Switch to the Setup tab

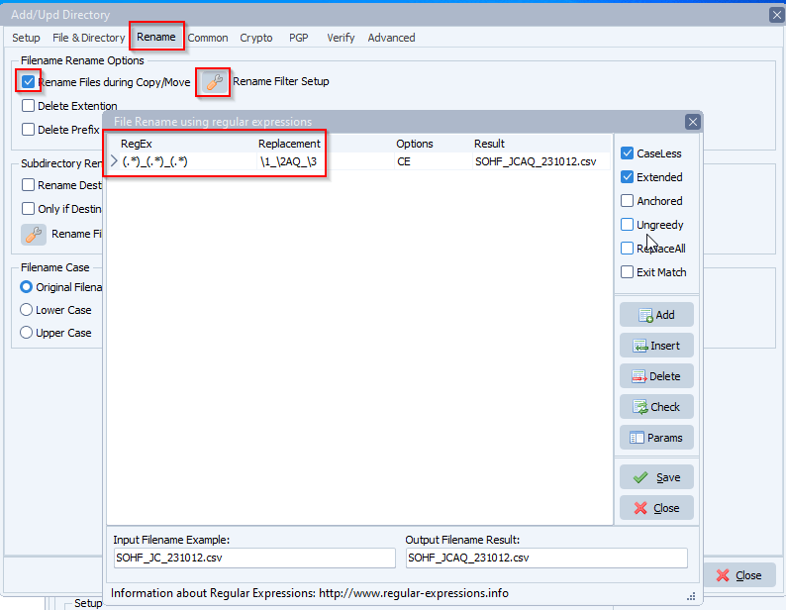[x=26, y=38]
